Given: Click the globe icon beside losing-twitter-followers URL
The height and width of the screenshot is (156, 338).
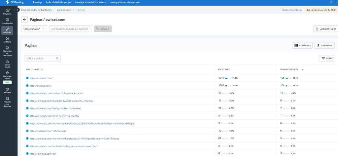Looking at the screenshot, I should coord(27,108).
